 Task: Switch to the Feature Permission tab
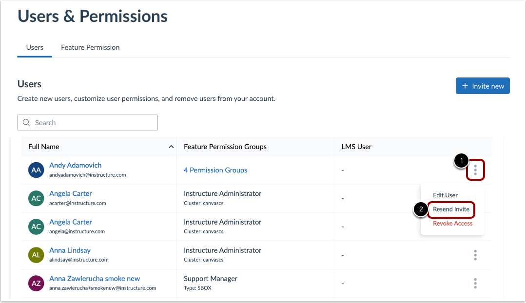point(90,47)
